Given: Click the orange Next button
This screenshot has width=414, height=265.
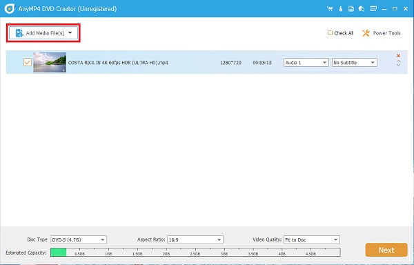Looking at the screenshot, I should (x=386, y=250).
